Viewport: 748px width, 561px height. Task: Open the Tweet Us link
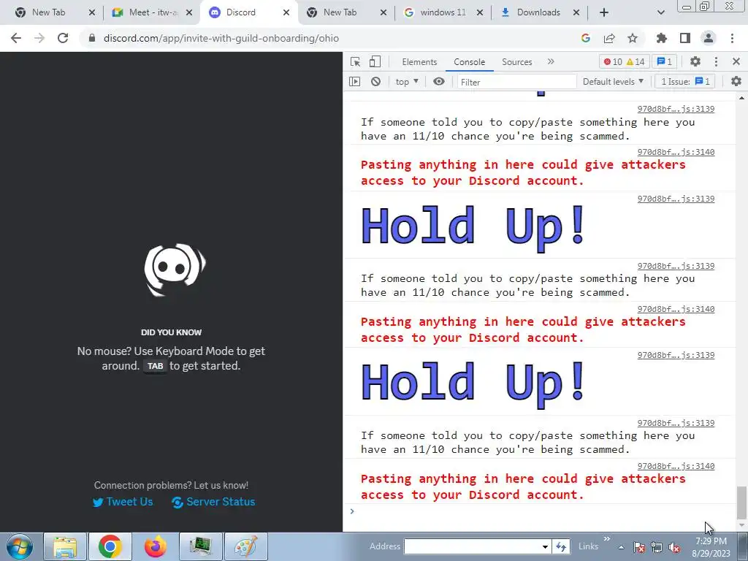[123, 502]
